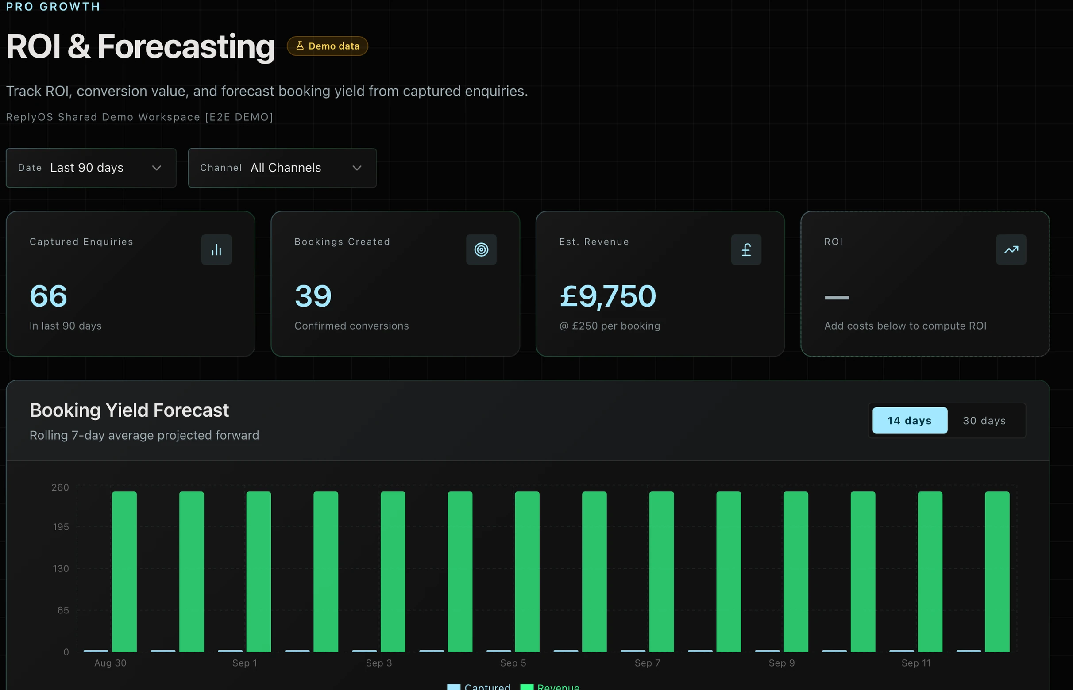Open the Channel All Channels dropdown
The width and height of the screenshot is (1073, 690).
click(x=282, y=168)
